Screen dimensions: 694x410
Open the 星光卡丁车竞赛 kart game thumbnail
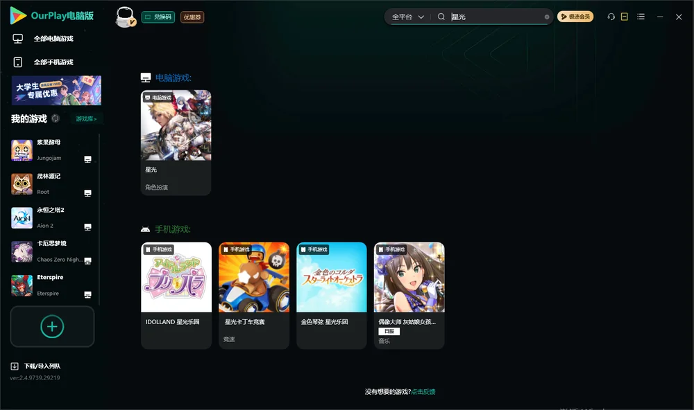[254, 277]
